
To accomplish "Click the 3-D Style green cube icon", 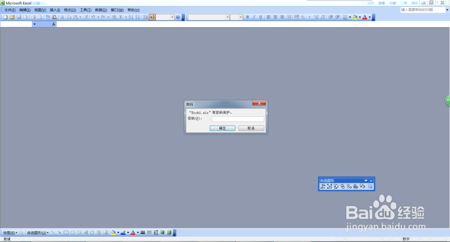I will (169, 233).
